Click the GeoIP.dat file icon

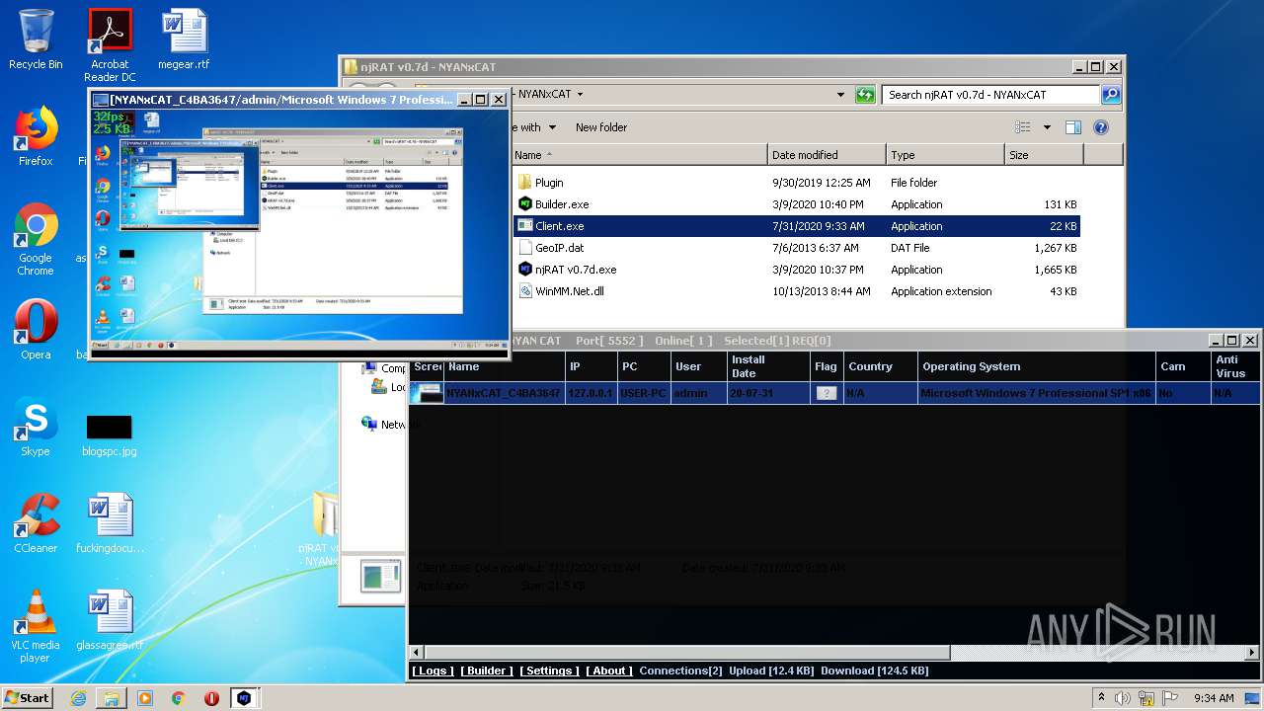click(525, 248)
